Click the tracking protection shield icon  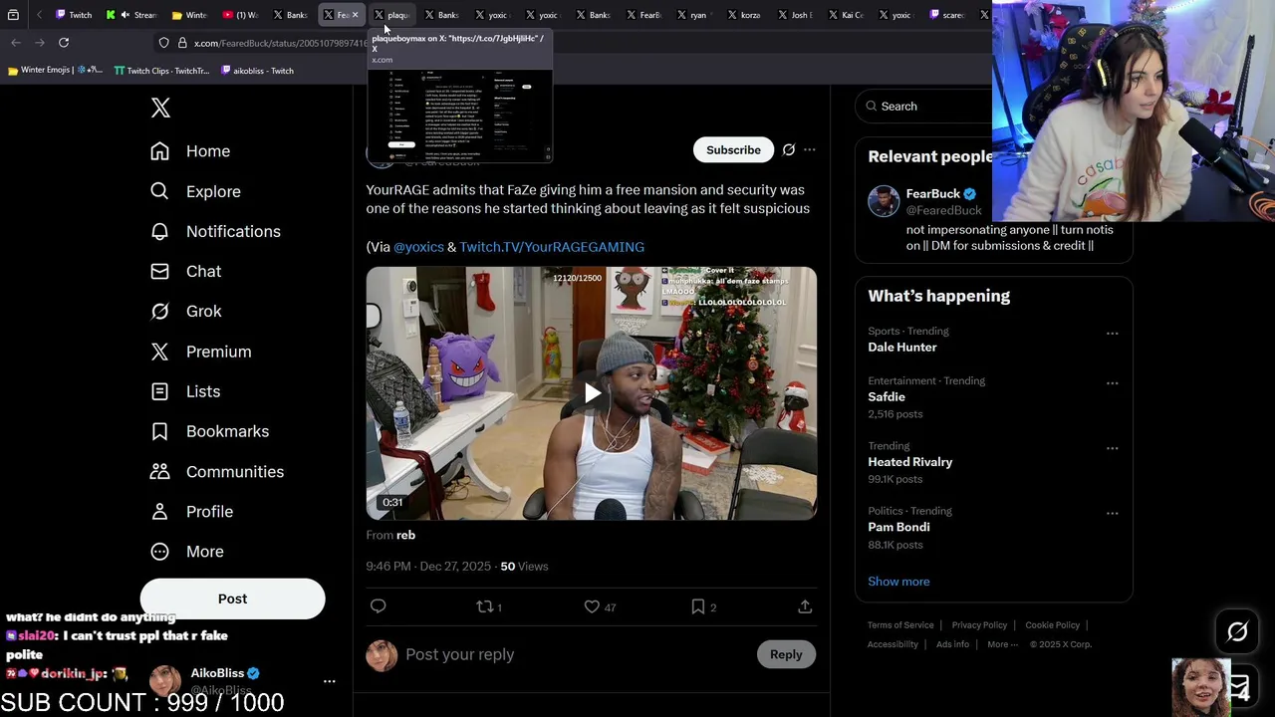[164, 43]
